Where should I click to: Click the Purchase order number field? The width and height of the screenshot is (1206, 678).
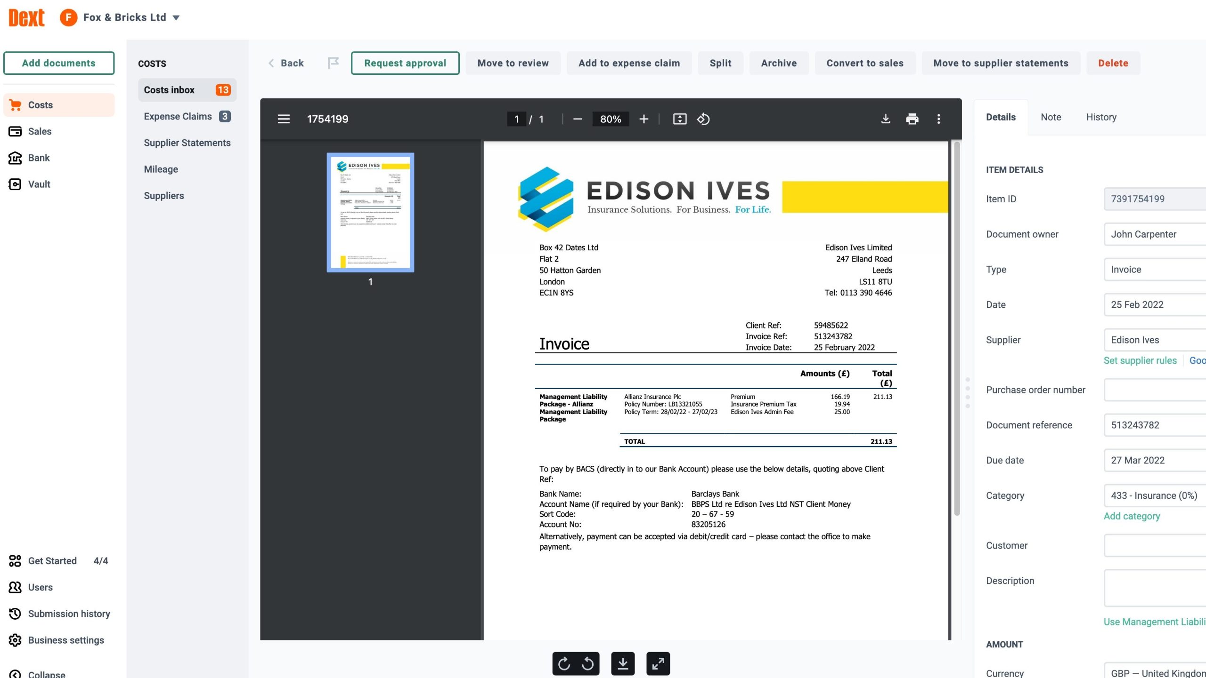pyautogui.click(x=1155, y=390)
